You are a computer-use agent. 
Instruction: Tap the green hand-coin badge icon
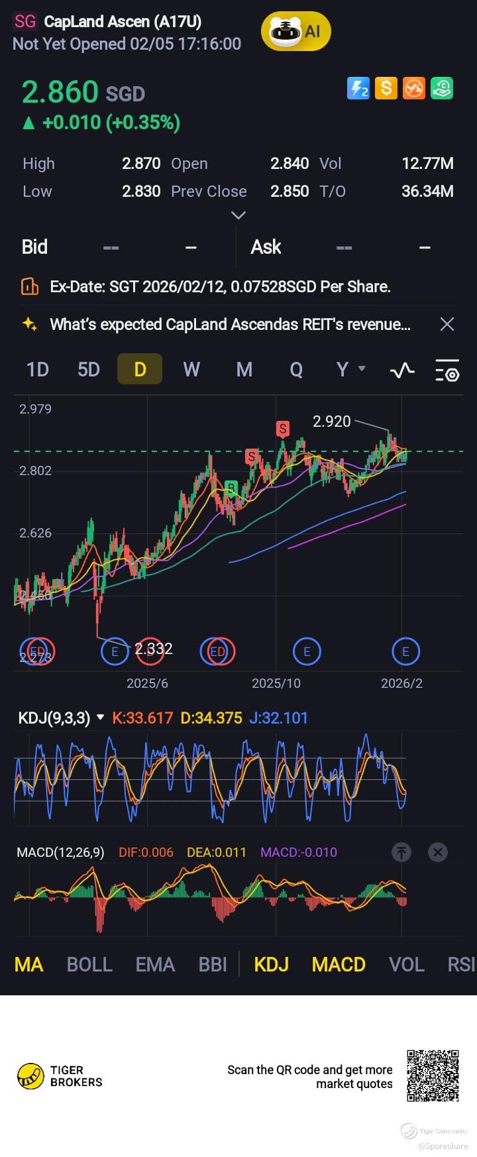point(442,89)
